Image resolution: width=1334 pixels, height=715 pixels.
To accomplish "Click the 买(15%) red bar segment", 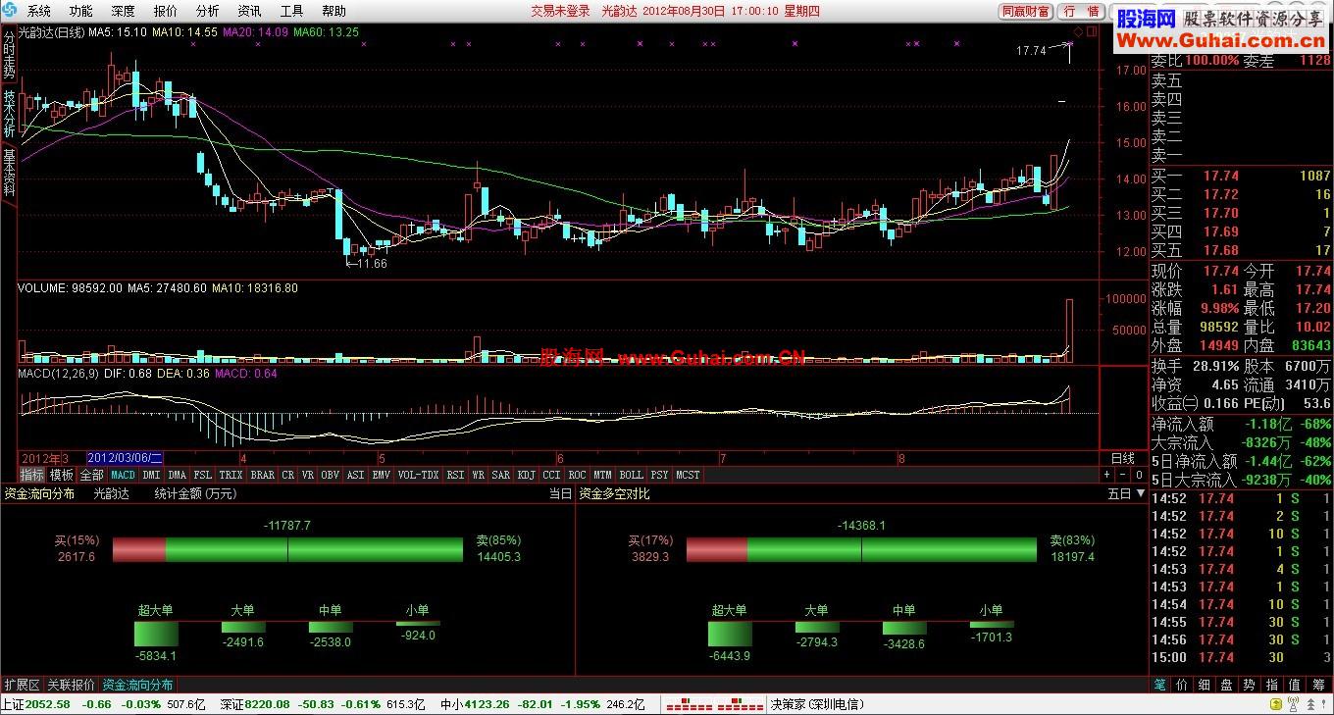I will tap(139, 549).
